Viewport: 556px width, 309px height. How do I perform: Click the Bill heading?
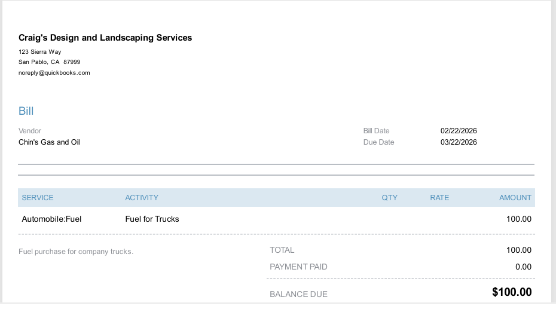pos(26,111)
